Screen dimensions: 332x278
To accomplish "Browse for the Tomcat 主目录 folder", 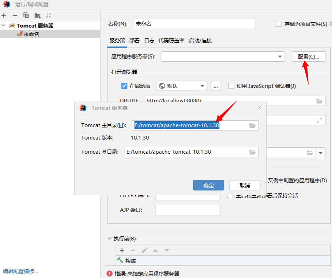I will 252,126.
